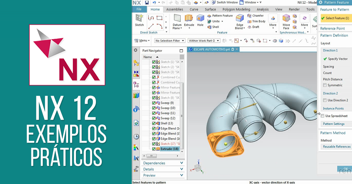Select the Extrude tool icon
Image resolution: width=352 pixels, height=184 pixels.
click(x=189, y=19)
